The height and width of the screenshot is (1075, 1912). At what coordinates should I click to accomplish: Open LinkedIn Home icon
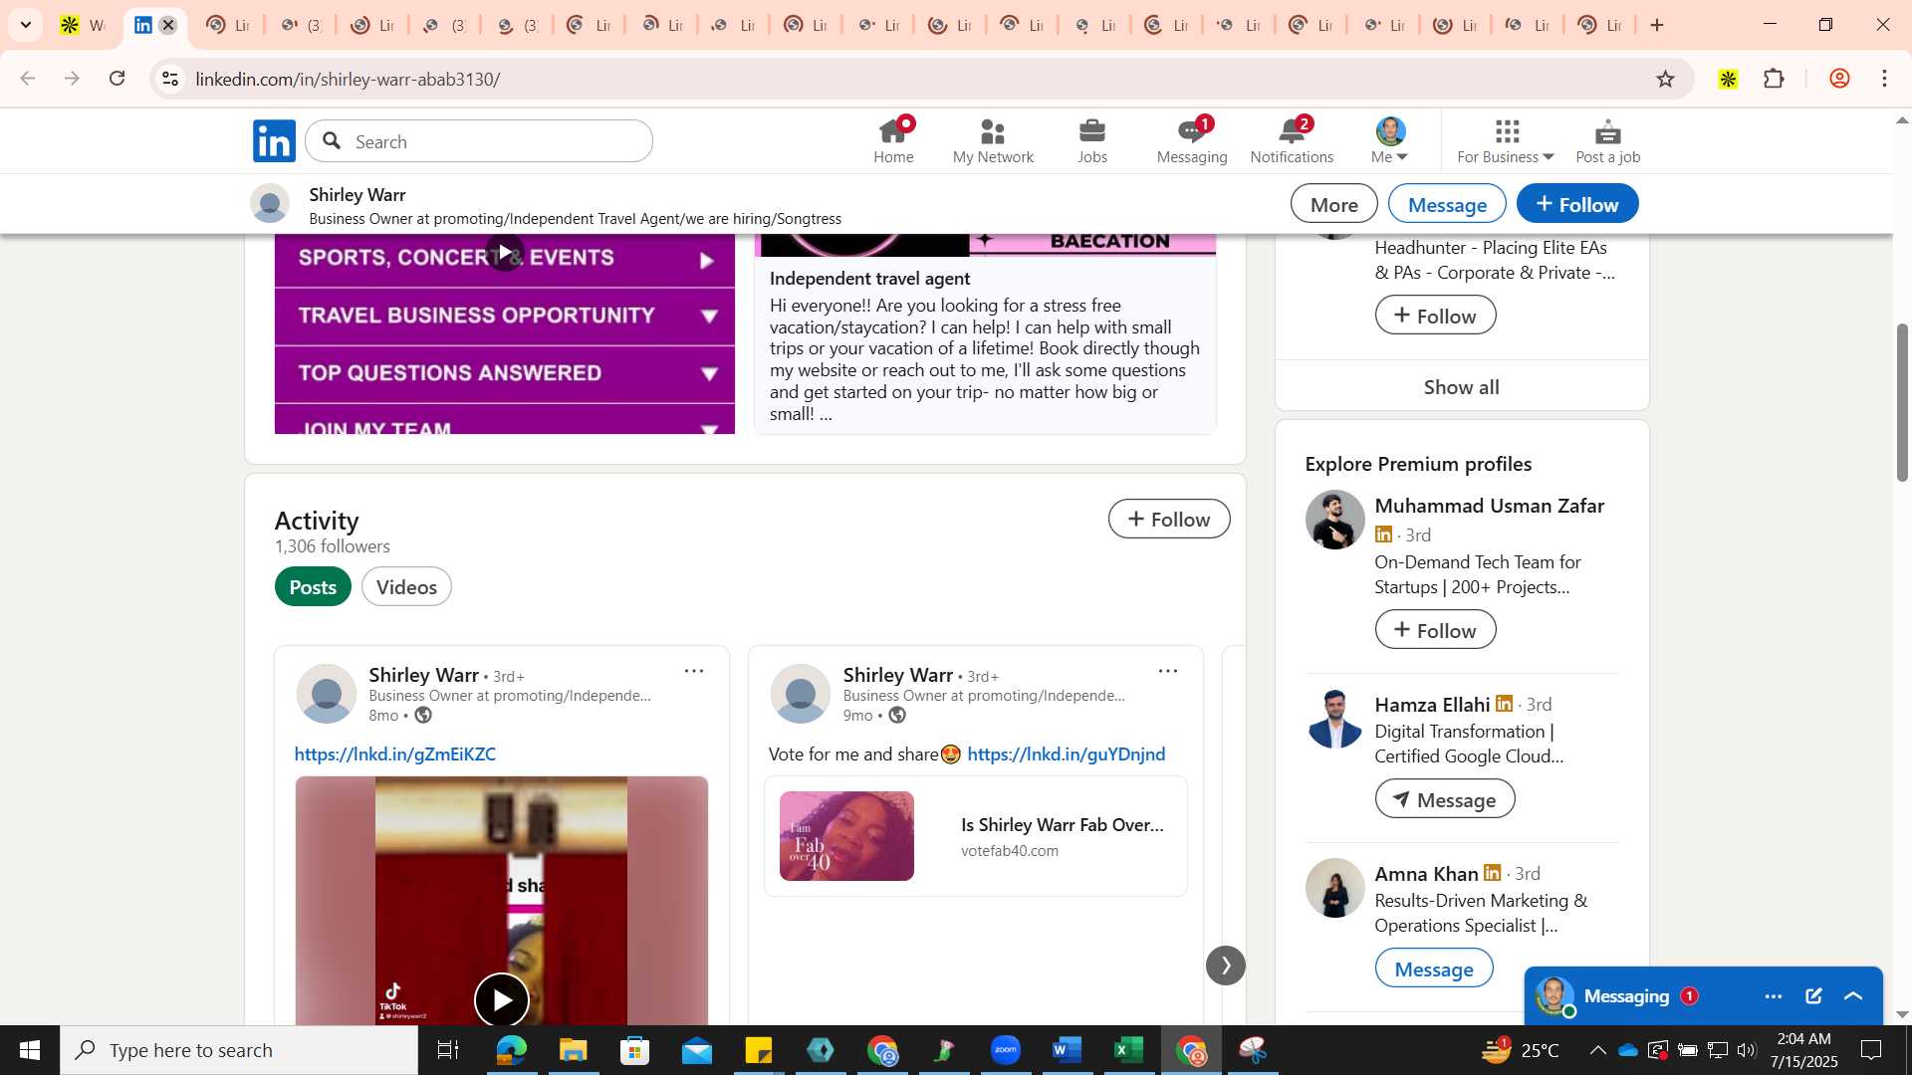pyautogui.click(x=893, y=140)
